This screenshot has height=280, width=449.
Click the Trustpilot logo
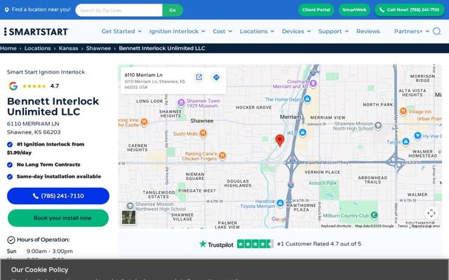[x=216, y=244]
